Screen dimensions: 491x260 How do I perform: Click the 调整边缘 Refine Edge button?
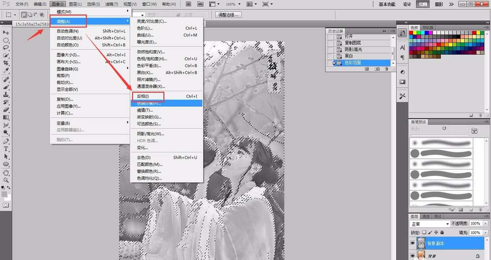(227, 15)
